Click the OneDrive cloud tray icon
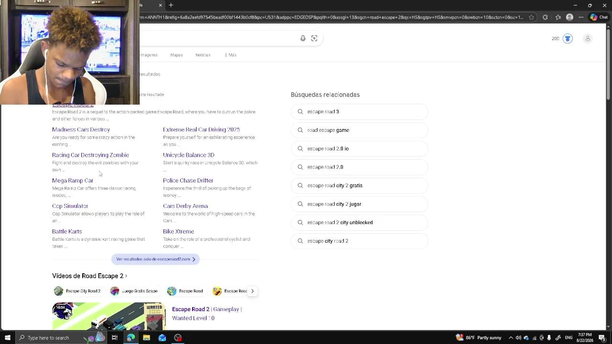Viewport: 612px width, 344px height. (x=526, y=338)
